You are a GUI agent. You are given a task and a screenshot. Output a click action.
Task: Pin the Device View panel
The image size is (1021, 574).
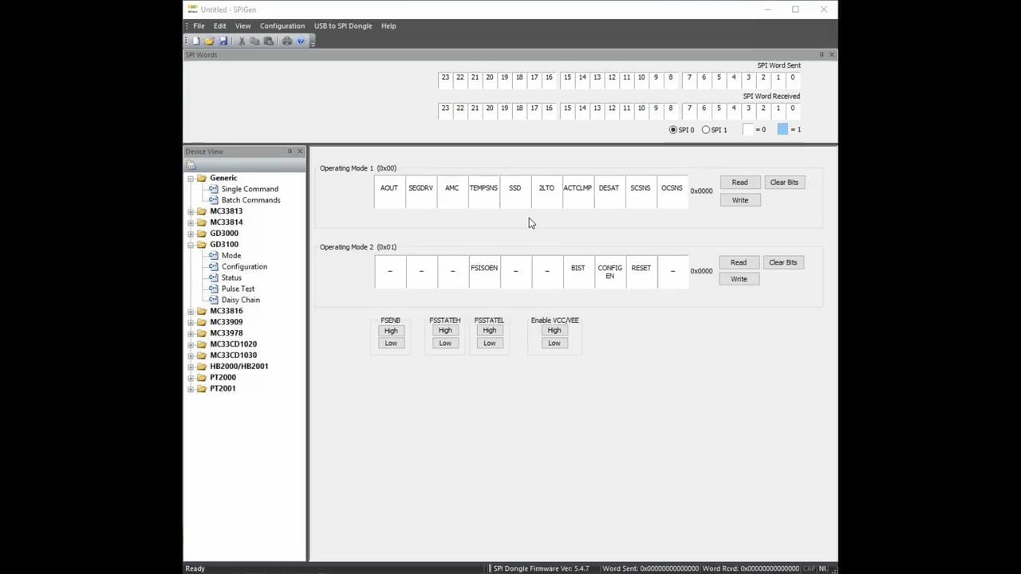pyautogui.click(x=290, y=151)
